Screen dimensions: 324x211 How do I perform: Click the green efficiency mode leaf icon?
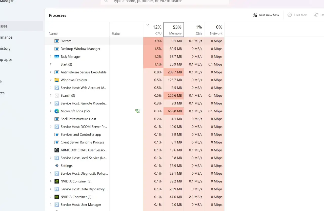(138, 111)
